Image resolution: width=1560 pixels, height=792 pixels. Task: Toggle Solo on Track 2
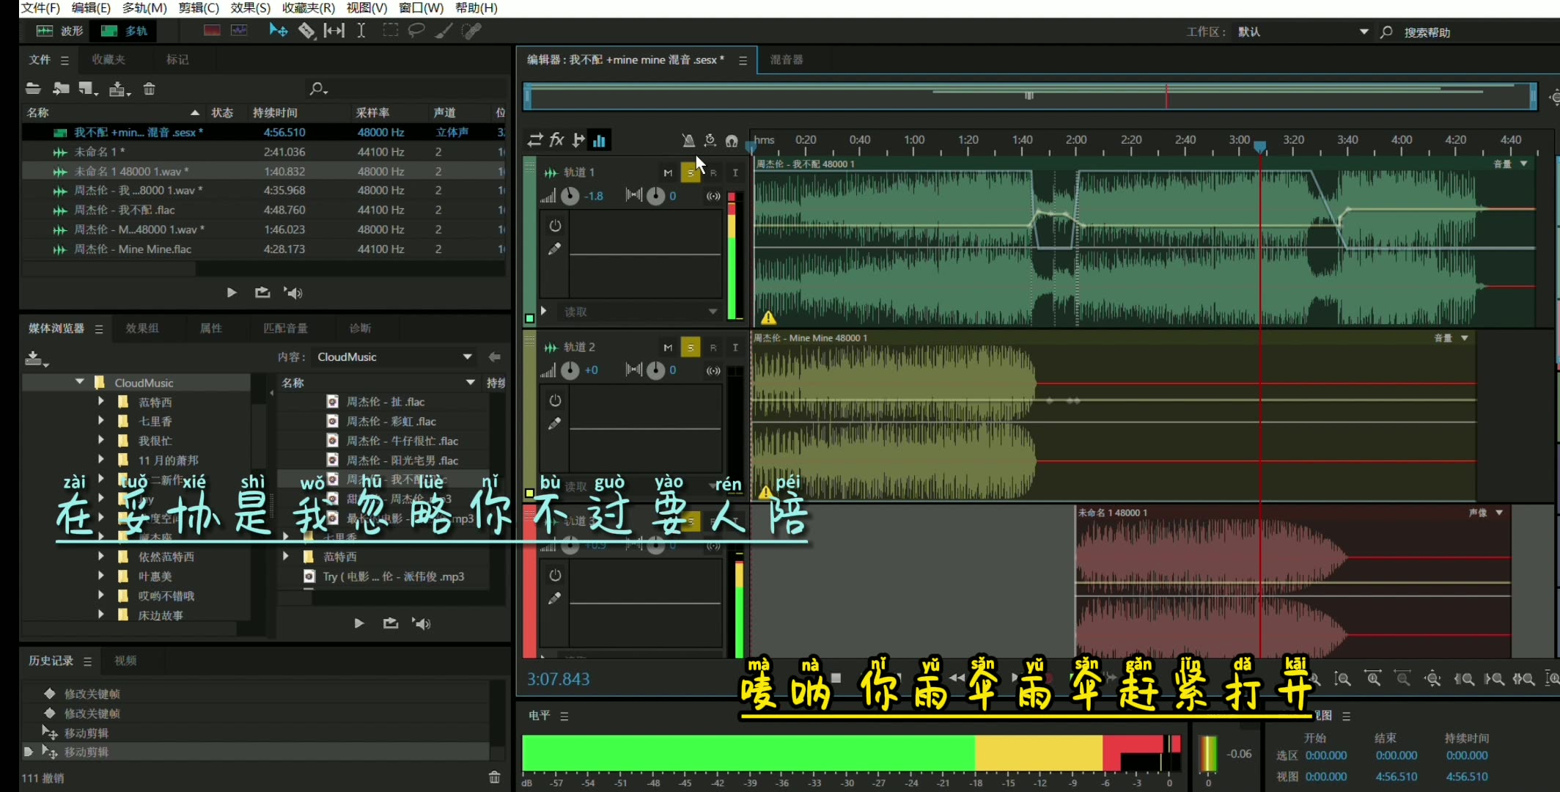click(x=691, y=348)
